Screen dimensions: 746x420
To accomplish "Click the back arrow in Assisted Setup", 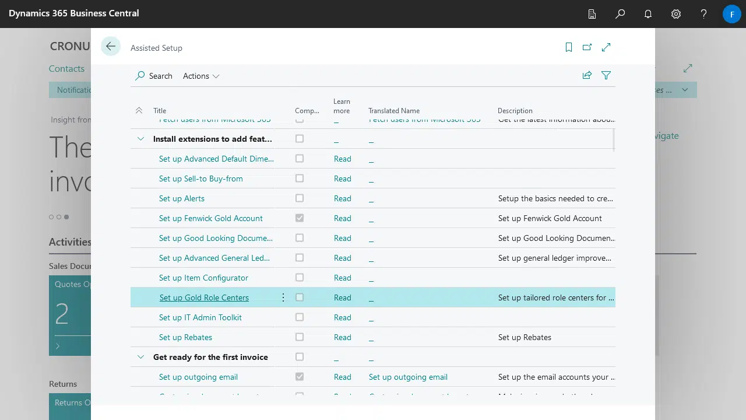I will [110, 47].
